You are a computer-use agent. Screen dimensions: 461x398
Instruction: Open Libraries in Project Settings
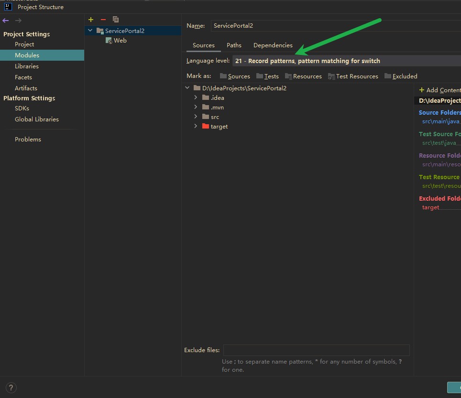pos(27,66)
